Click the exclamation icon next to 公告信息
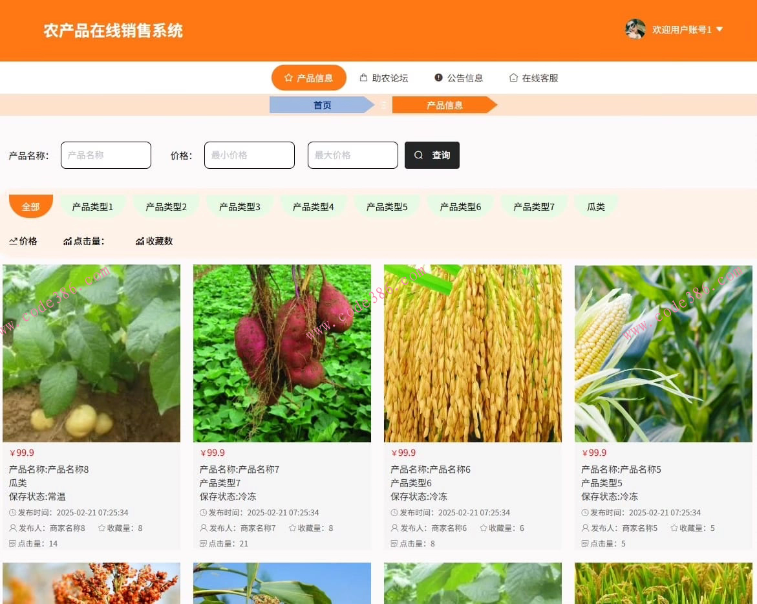This screenshot has width=757, height=604. pos(439,78)
